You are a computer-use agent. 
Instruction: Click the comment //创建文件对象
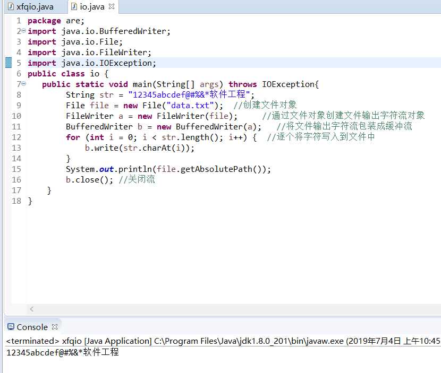265,105
